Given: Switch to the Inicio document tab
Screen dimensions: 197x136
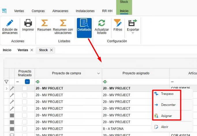Looking at the screenshot, I should tap(7, 50).
